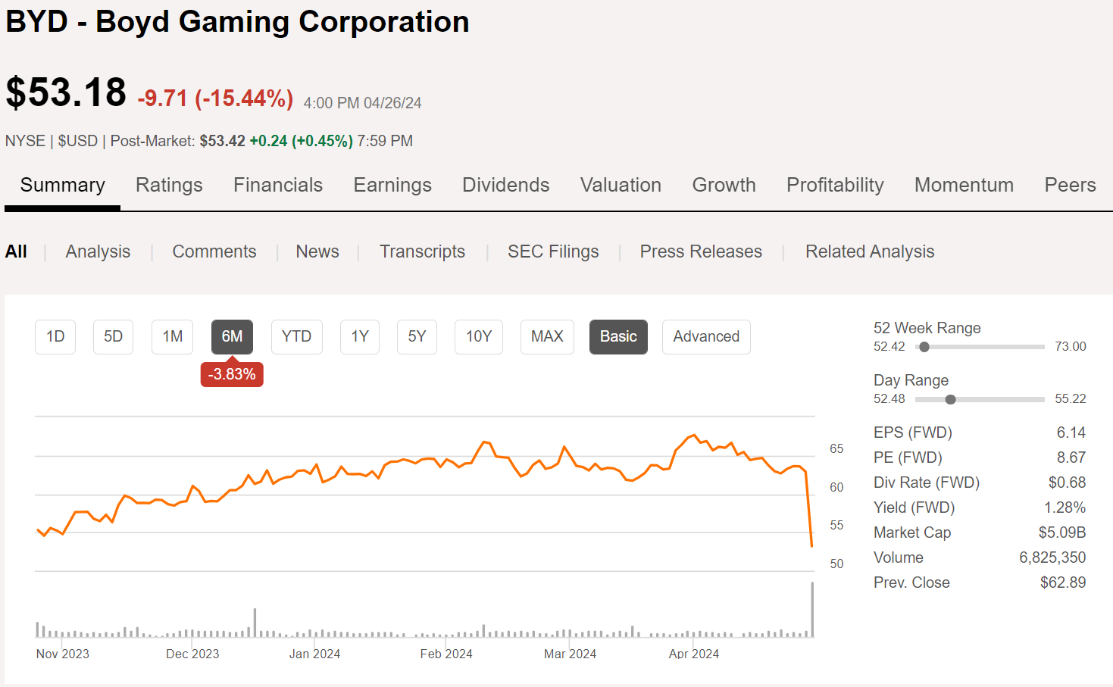Show Press Releases feed
Viewport: 1113px width, 687px height.
point(700,251)
